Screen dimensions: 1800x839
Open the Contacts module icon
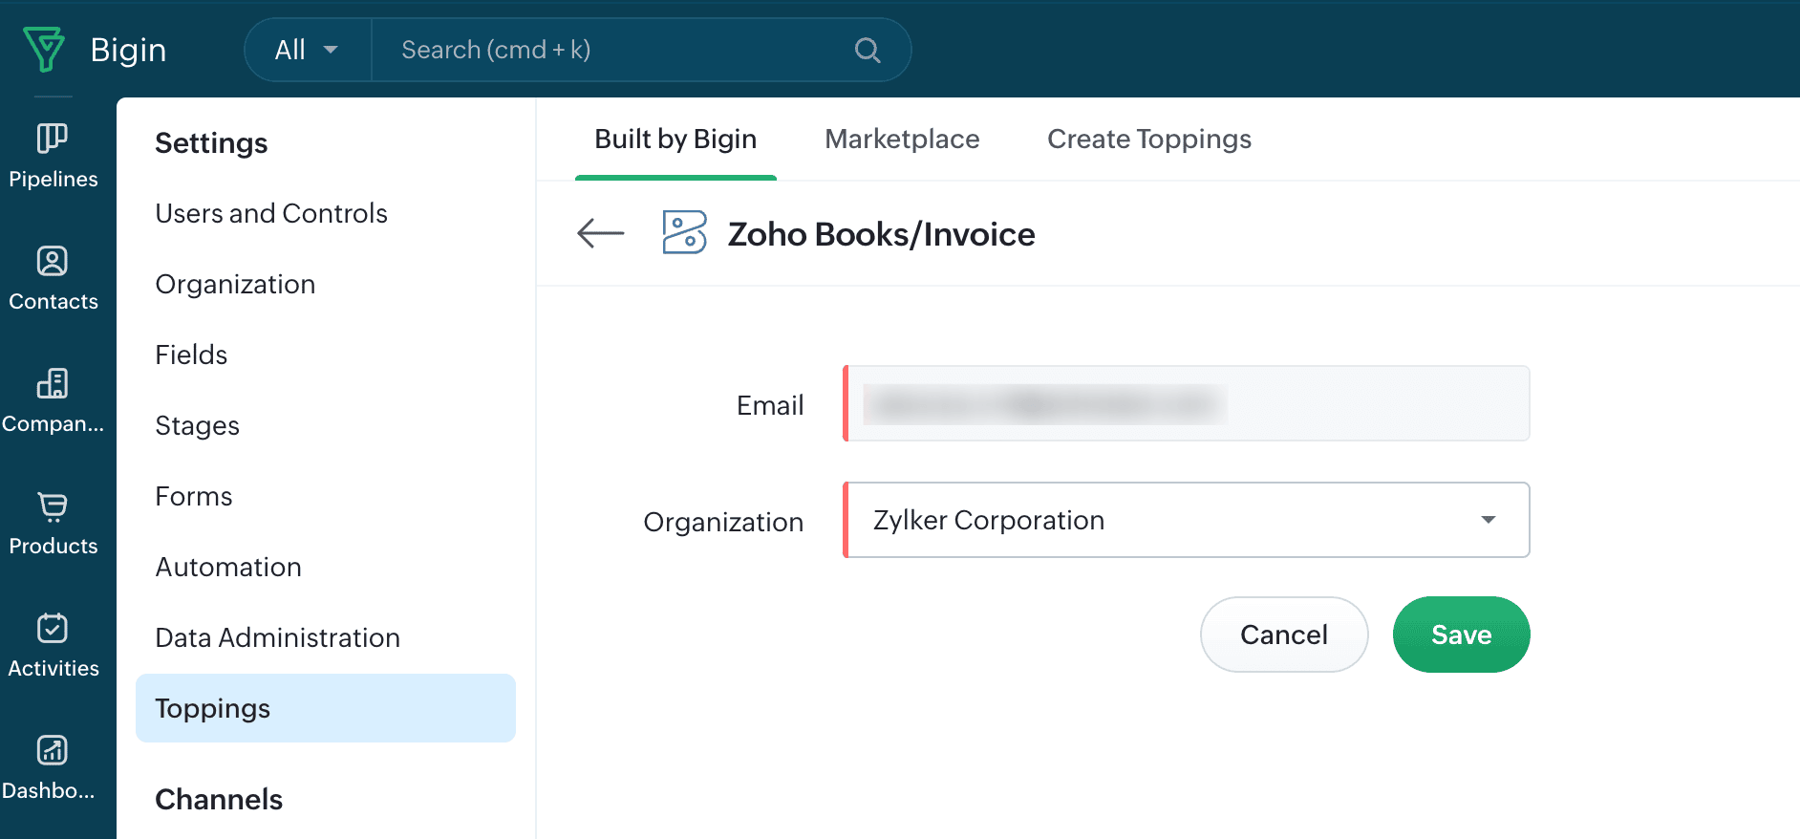[x=53, y=262]
